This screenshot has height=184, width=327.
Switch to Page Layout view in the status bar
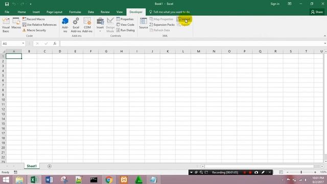click(x=281, y=172)
